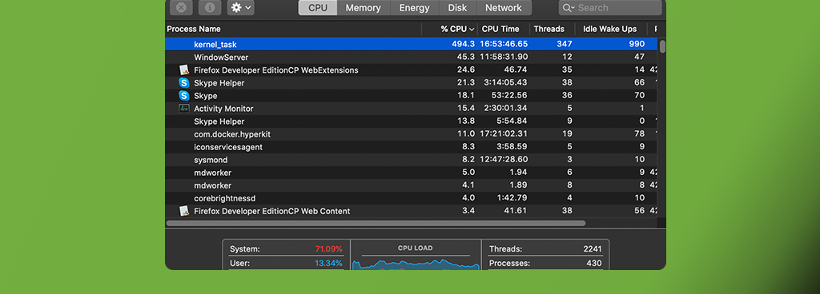Open the Disk tab
The image size is (820, 294).
coord(457,8)
